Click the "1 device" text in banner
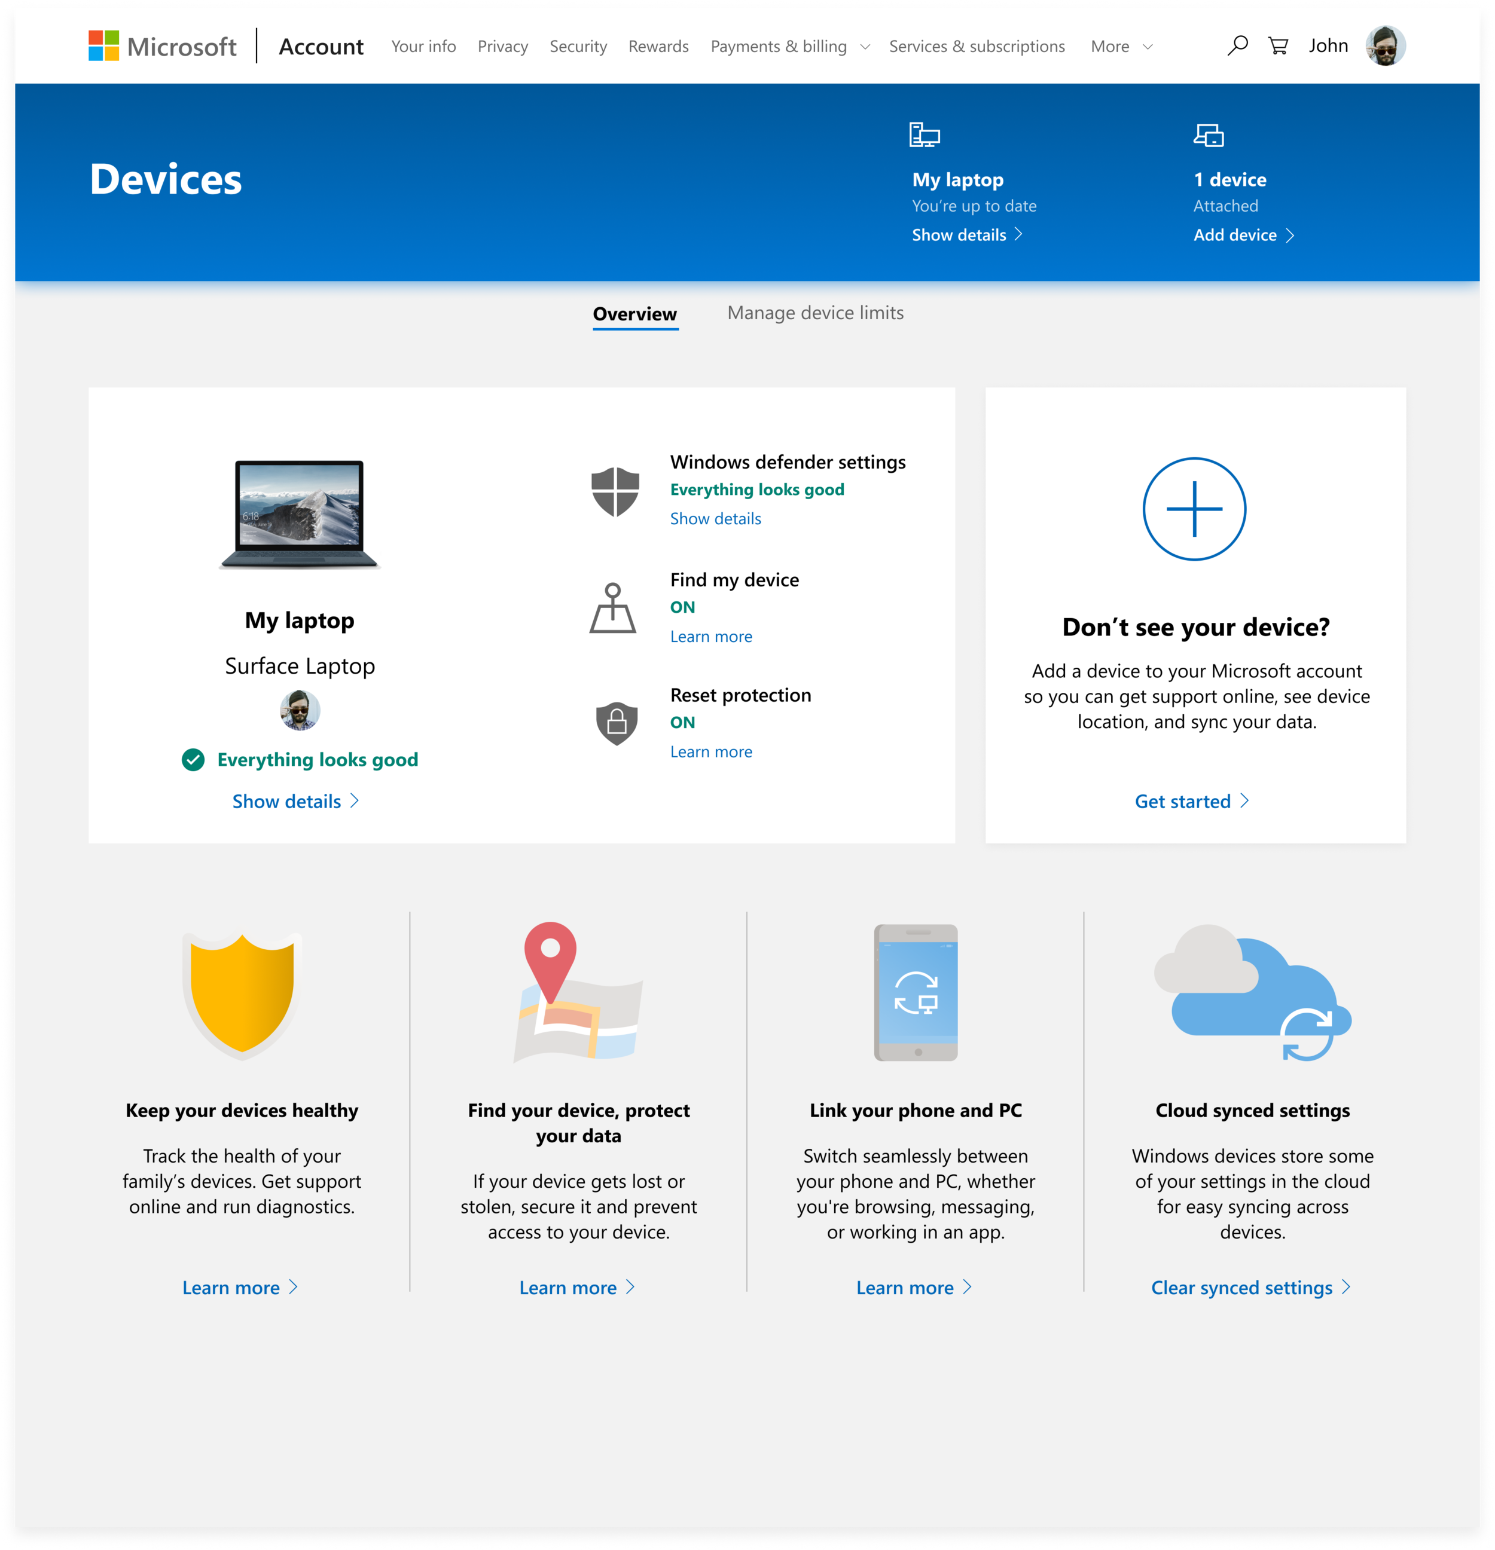 pos(1230,179)
